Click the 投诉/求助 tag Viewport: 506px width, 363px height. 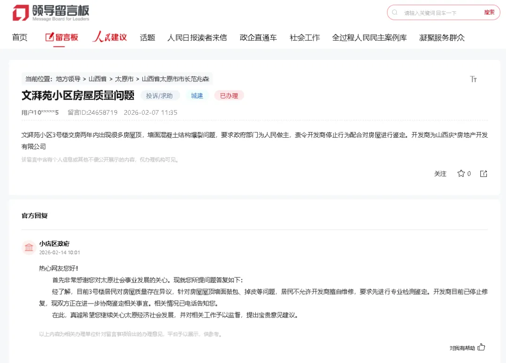[159, 96]
